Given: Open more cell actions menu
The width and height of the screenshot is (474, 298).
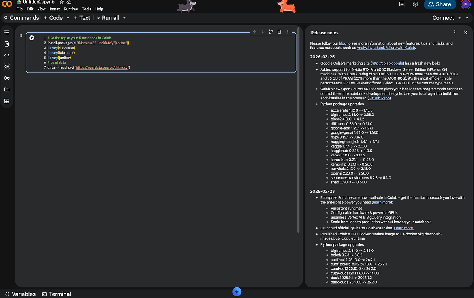Looking at the screenshot, I should coord(288,32).
